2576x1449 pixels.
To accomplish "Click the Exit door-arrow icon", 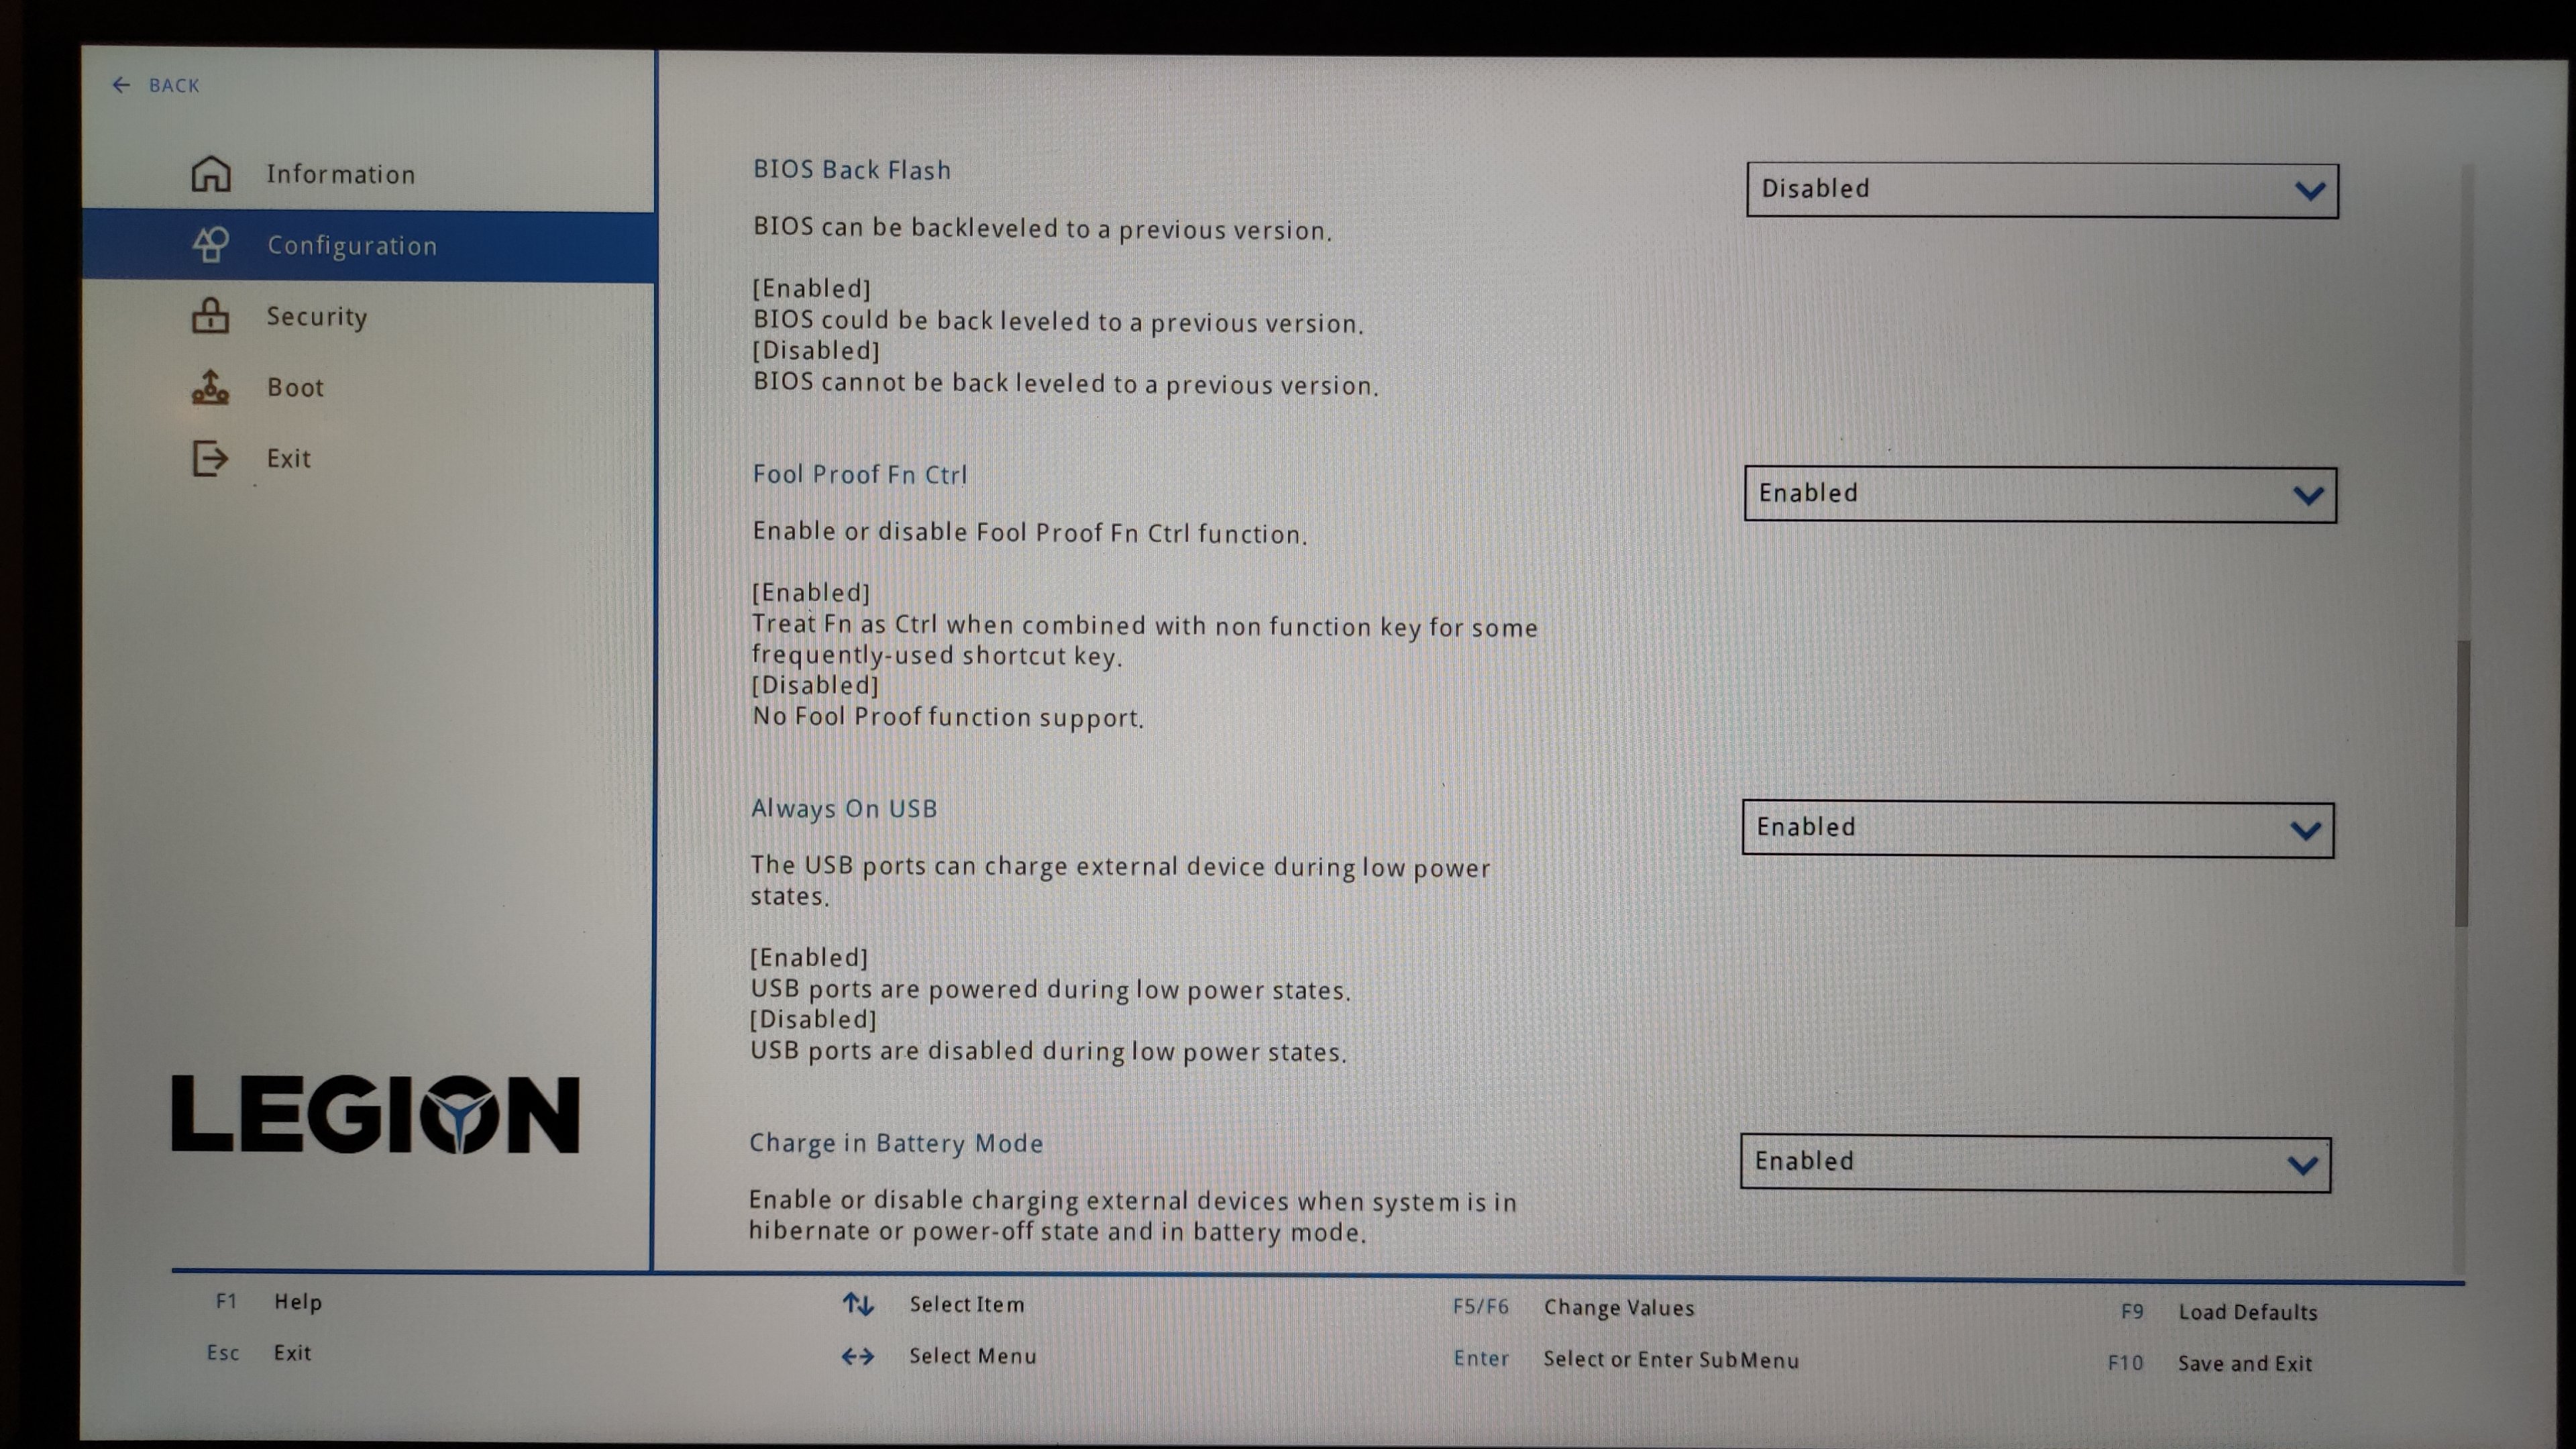I will pos(210,458).
